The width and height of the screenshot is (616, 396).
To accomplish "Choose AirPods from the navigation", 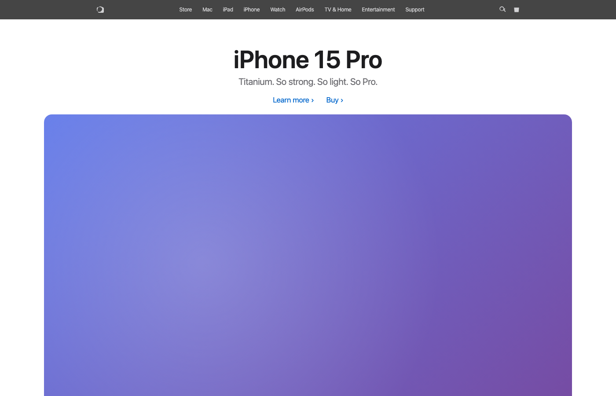I will coord(305,10).
